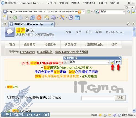Open the 文件(F) menu
This screenshot has width=136, height=118.
[x=51, y=3]
